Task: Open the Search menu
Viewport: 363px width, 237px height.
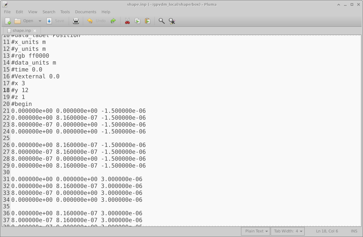Action: (x=49, y=12)
